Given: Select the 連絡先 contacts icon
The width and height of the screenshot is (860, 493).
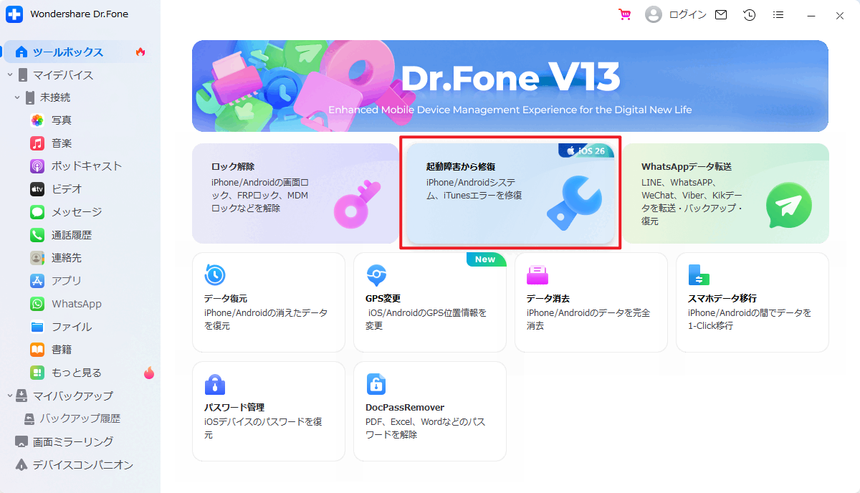Looking at the screenshot, I should pyautogui.click(x=37, y=258).
